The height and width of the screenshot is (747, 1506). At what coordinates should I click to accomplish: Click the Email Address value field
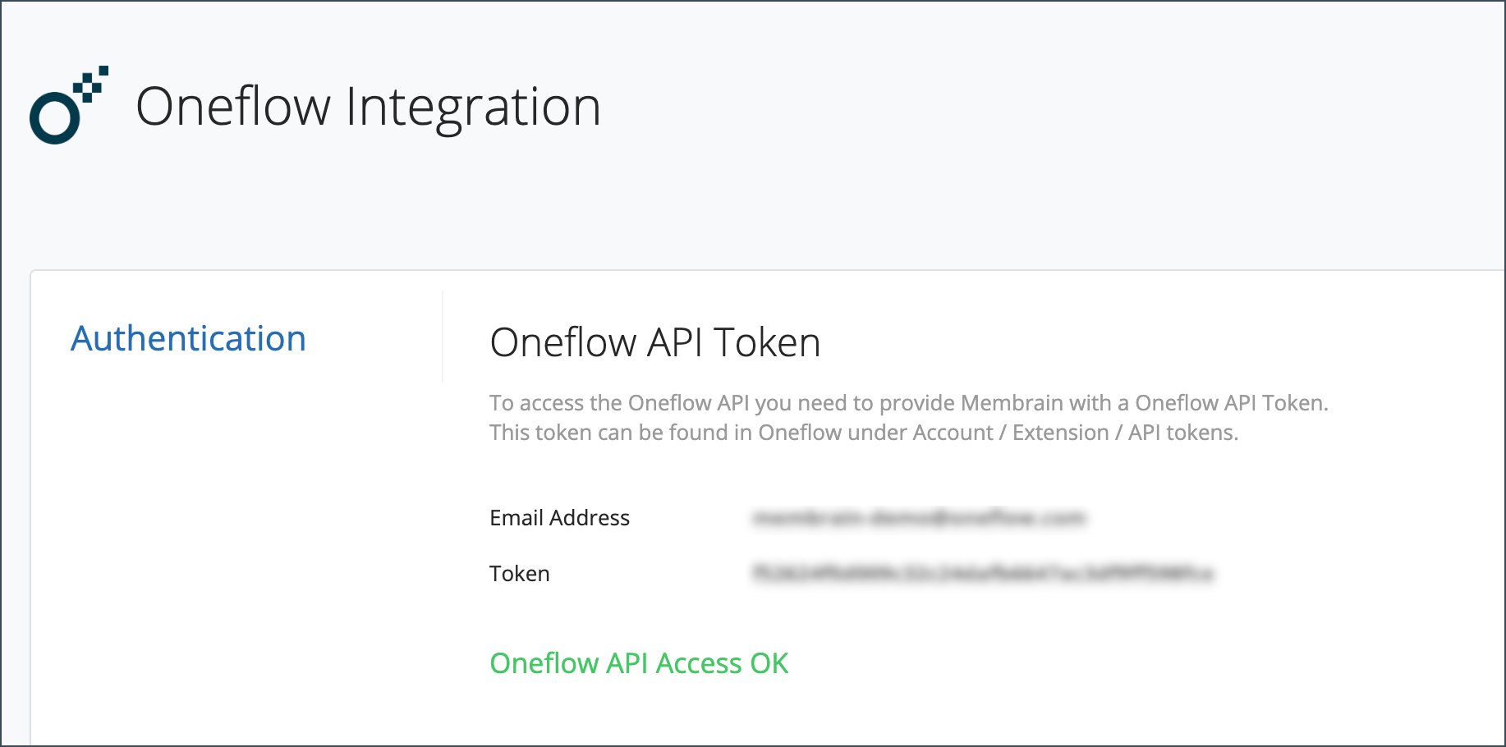pyautogui.click(x=920, y=517)
